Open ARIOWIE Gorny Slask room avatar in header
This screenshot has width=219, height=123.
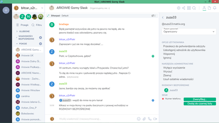point(52,8)
